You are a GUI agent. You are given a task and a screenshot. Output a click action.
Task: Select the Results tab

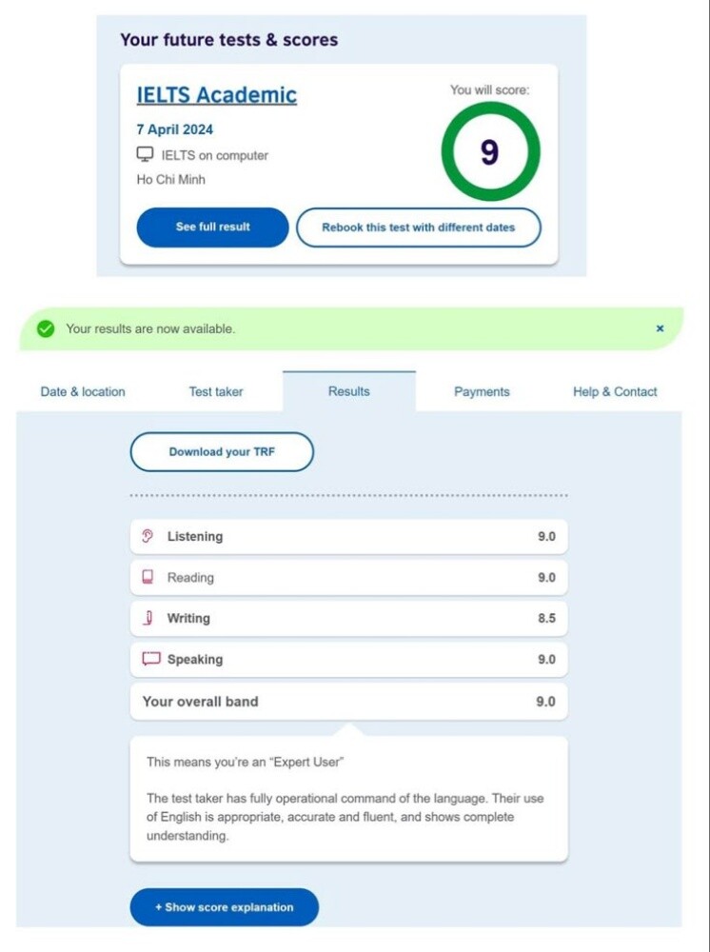(x=349, y=391)
